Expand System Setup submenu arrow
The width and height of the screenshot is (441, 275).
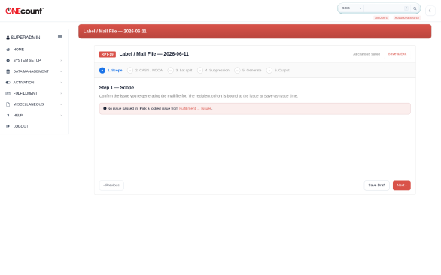[x=61, y=60]
